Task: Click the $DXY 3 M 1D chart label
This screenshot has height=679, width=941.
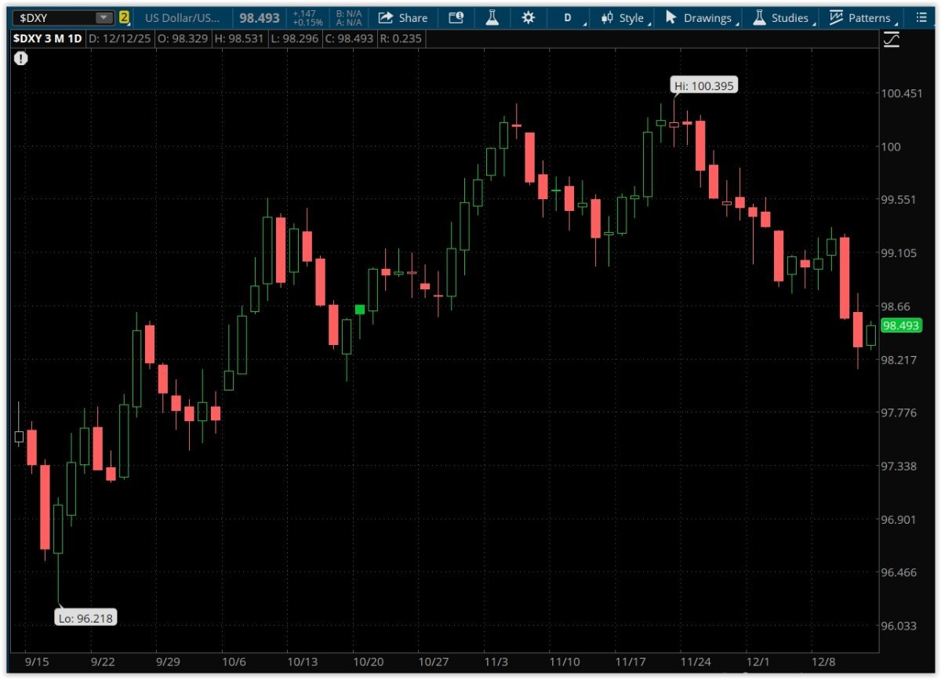Action: [48, 38]
